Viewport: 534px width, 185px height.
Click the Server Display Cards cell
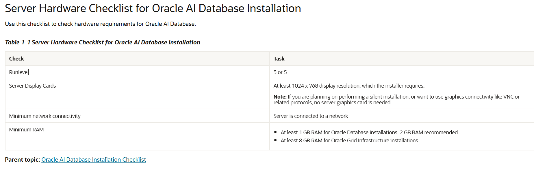32,86
